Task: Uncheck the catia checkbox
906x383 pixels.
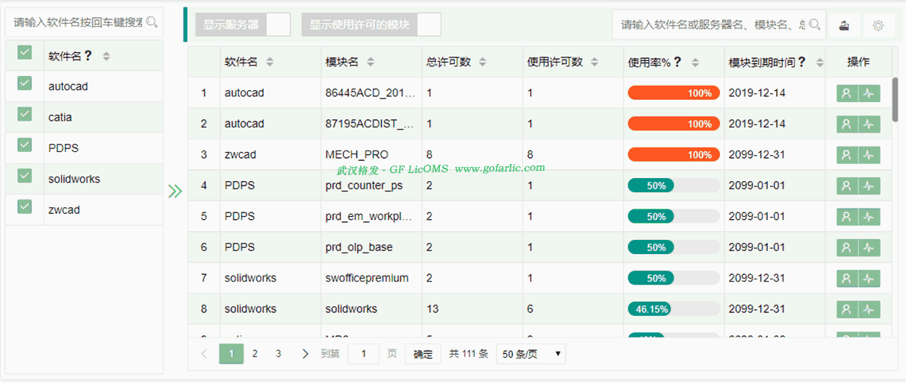Action: point(25,114)
